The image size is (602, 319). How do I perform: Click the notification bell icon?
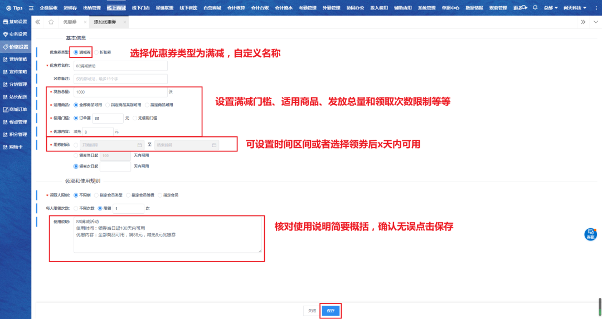tap(535, 8)
